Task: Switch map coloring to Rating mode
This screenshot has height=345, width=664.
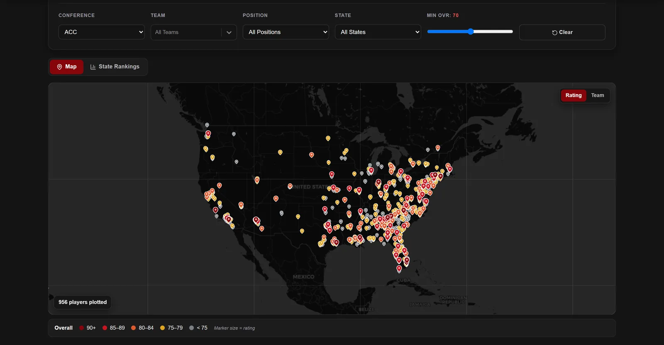Action: [574, 95]
